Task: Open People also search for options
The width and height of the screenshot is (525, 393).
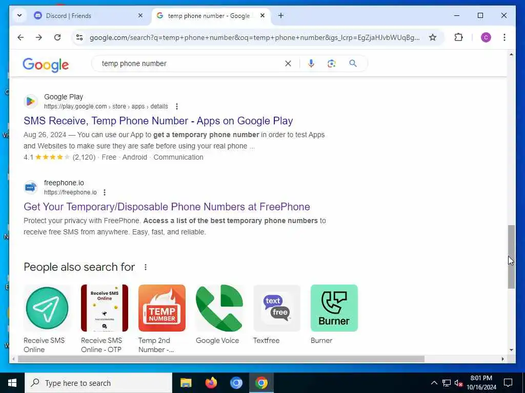Action: [x=145, y=267]
